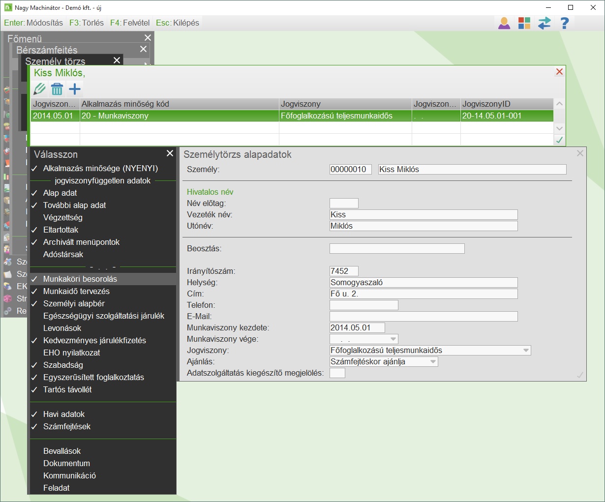Open the Munkaviszony vége date dropdown
The image size is (605, 502).
pos(393,339)
